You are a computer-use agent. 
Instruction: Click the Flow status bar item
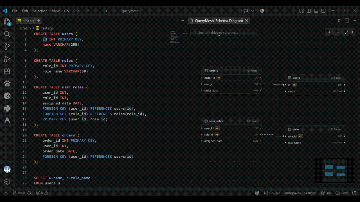(342, 193)
